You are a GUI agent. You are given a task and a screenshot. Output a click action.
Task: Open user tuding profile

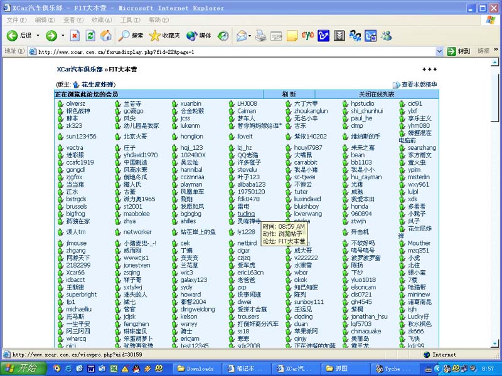point(246,214)
